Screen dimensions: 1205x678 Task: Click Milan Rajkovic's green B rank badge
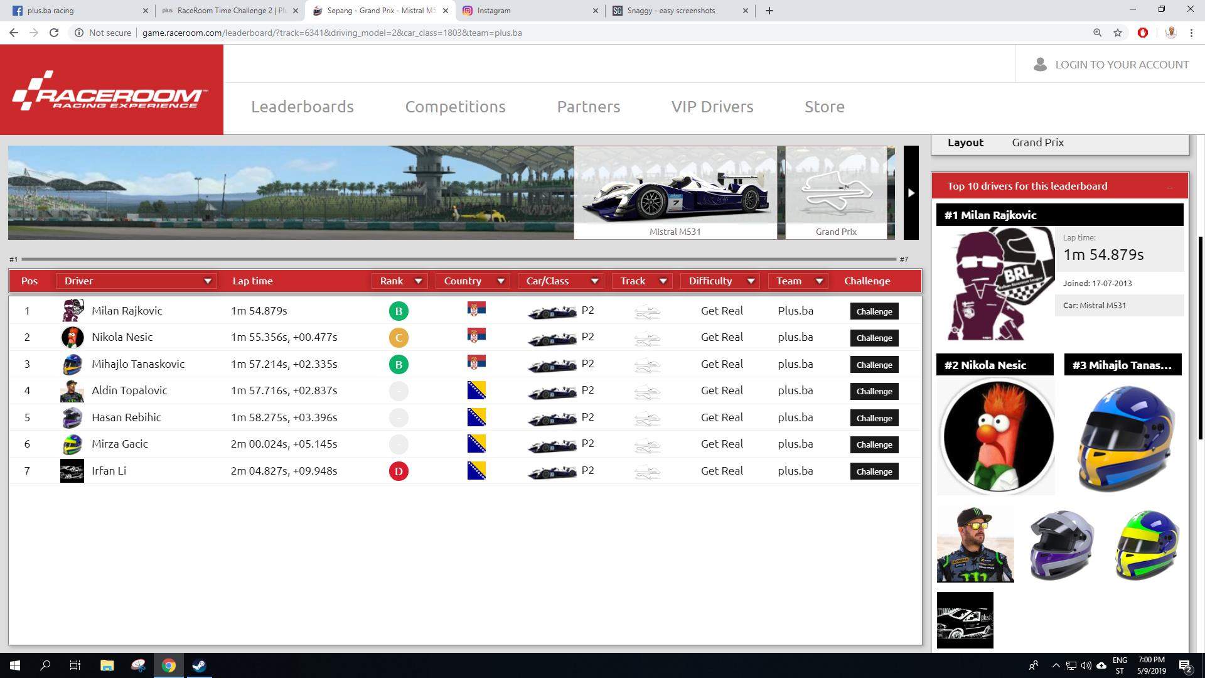point(399,311)
